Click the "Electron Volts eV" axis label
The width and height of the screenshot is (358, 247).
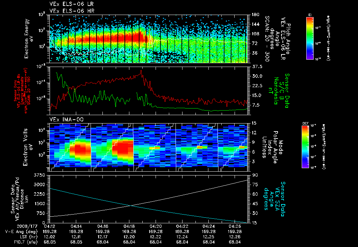[x=27, y=147]
